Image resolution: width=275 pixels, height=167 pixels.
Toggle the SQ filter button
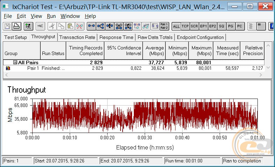(222, 26)
